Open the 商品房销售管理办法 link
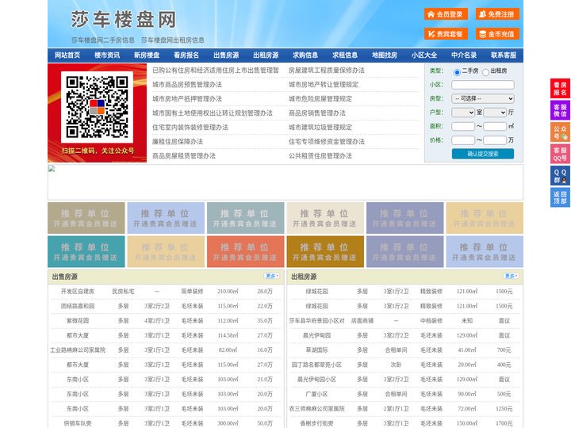 click(317, 113)
